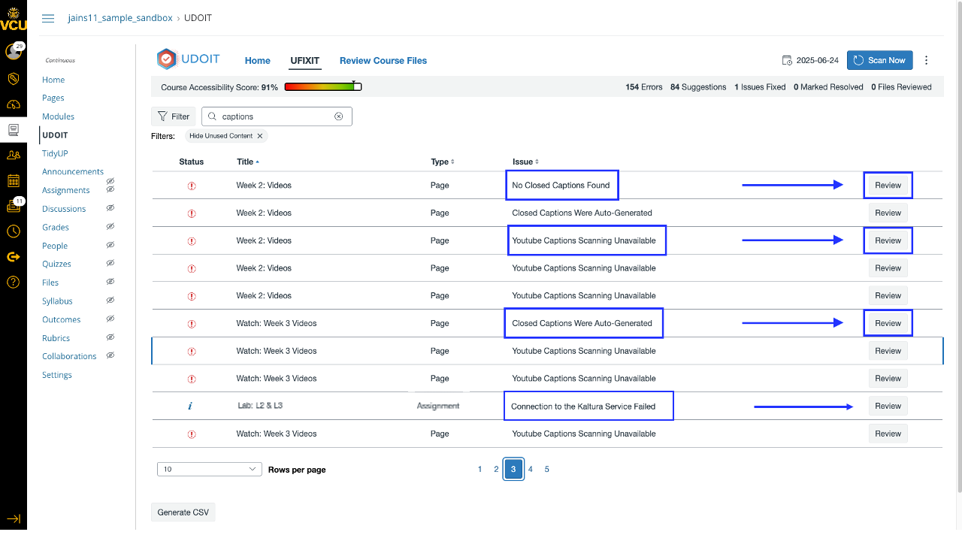The image size is (962, 541).
Task: Go to results page 4
Action: click(530, 469)
